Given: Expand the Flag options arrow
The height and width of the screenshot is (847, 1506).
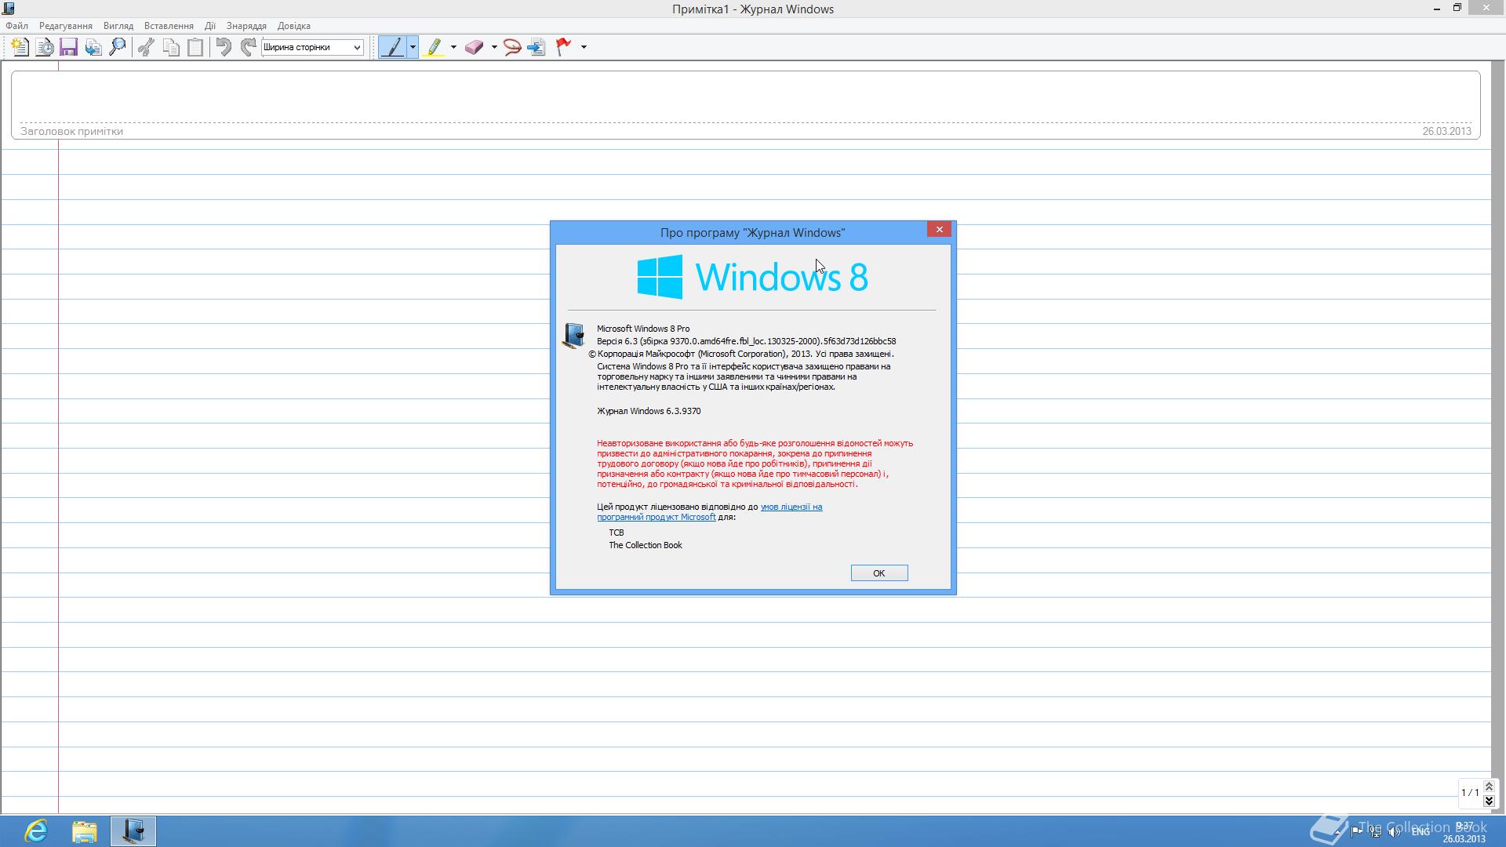Looking at the screenshot, I should [x=584, y=47].
